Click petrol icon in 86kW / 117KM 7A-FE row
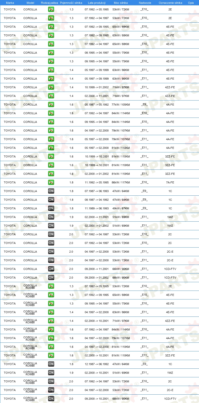Viewport: 199px width, 403px height. (51, 182)
